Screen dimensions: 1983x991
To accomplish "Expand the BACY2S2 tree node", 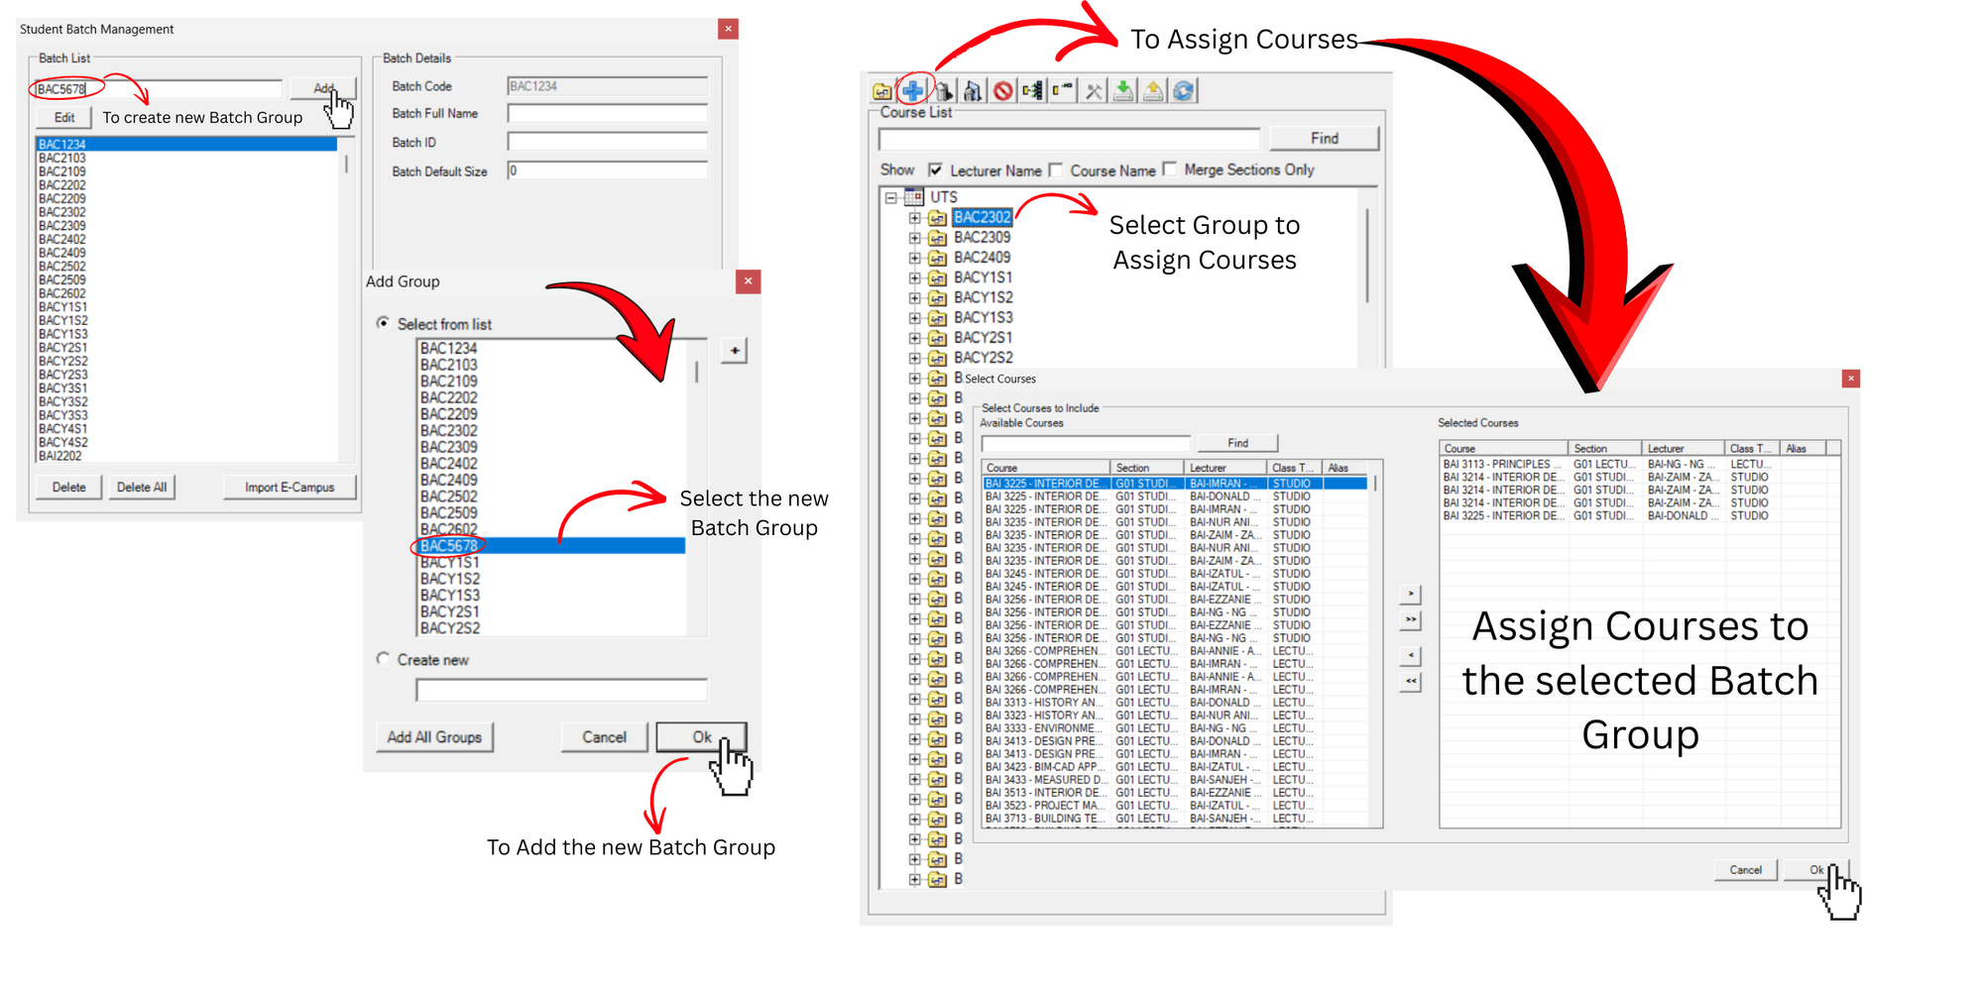I will click(914, 358).
